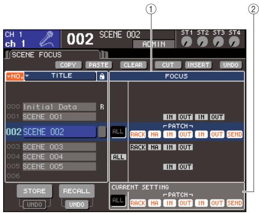
Task: Toggle the ALL focus button for SCENE 002
Action: pyautogui.click(x=118, y=132)
